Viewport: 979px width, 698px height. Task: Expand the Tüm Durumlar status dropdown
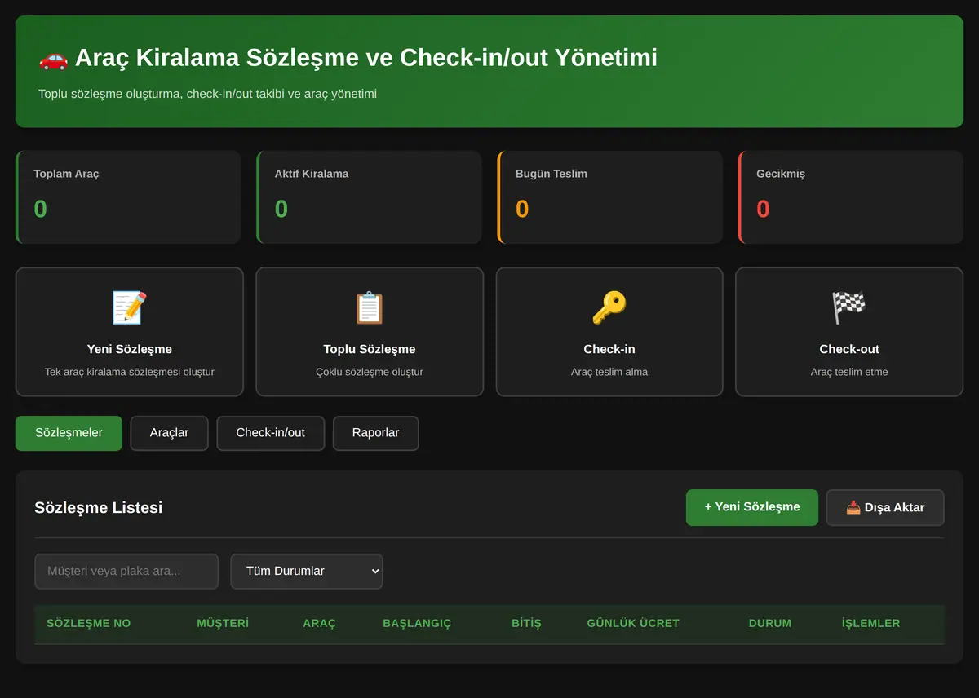307,572
